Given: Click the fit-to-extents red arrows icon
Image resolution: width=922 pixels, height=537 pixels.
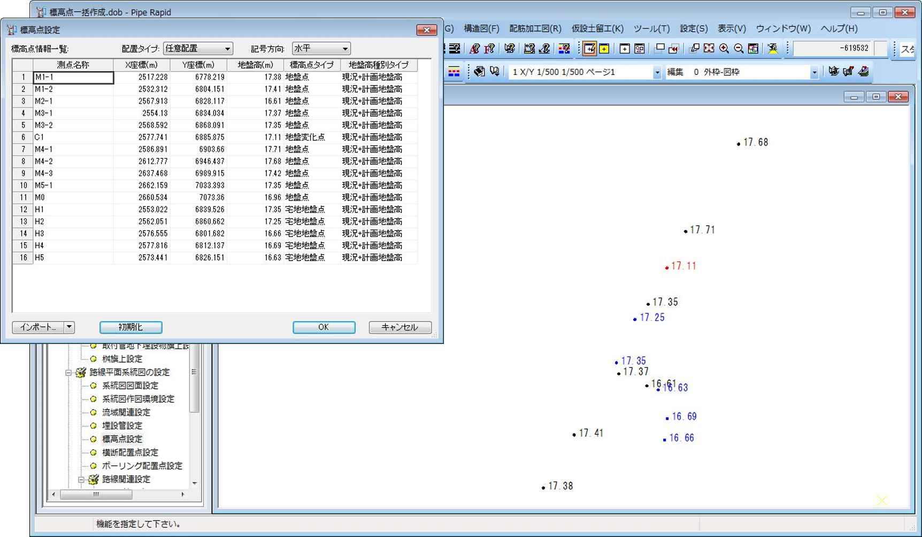Looking at the screenshot, I should (709, 49).
